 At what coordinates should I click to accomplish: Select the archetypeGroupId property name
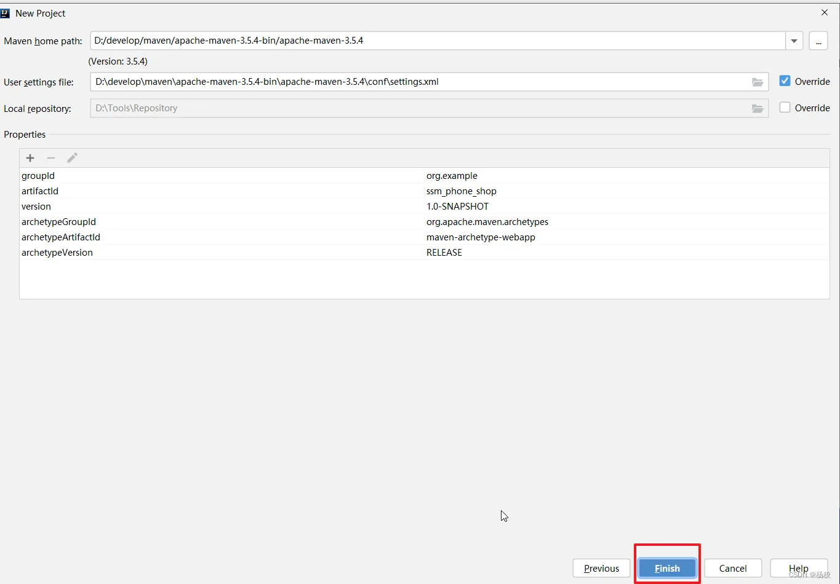[x=58, y=222]
